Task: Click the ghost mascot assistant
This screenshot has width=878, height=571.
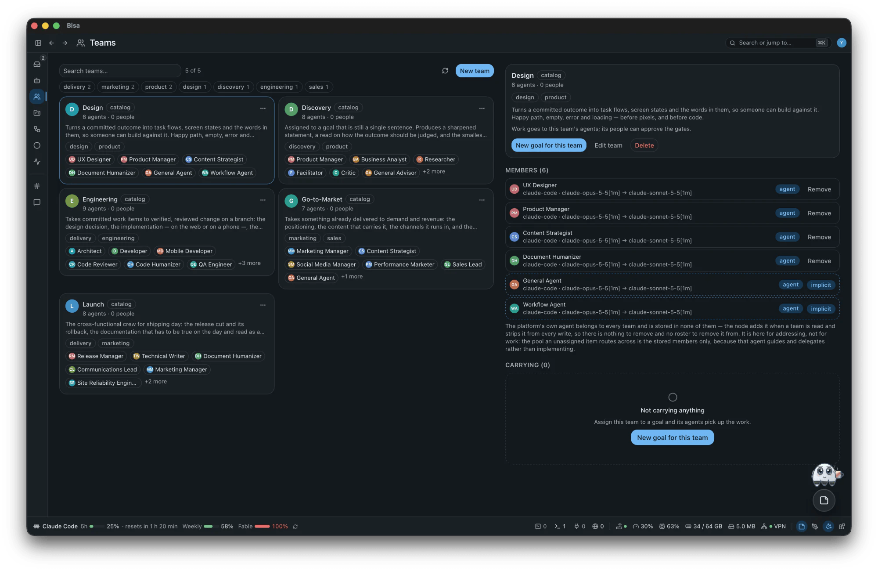Action: [x=826, y=475]
